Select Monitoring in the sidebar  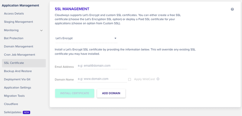pyautogui.click(x=11, y=30)
